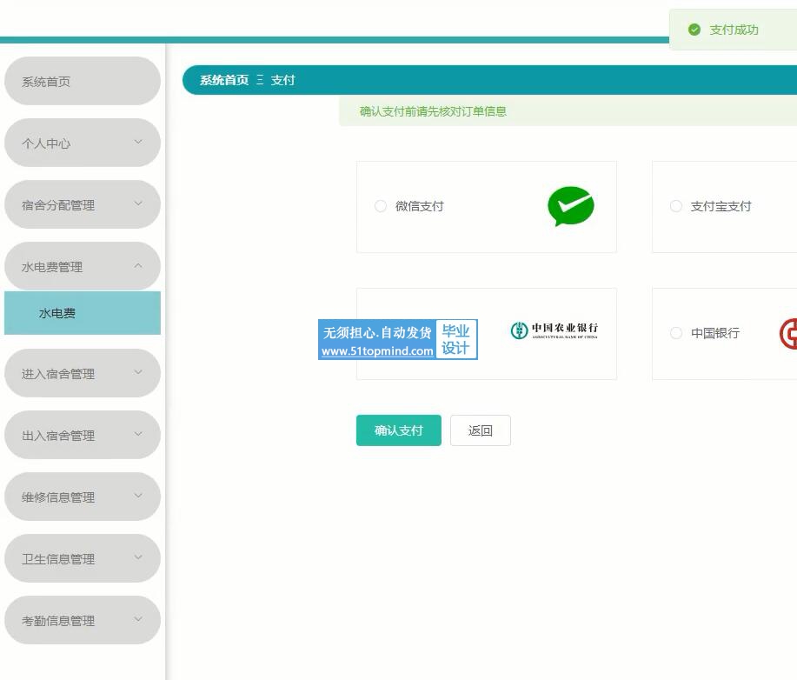Expand the 进入宿舍管理 chevron

(138, 372)
